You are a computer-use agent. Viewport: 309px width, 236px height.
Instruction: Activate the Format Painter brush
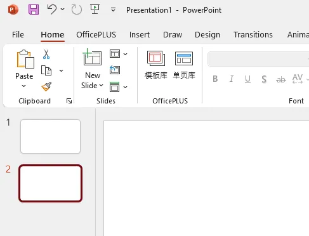[x=46, y=86]
